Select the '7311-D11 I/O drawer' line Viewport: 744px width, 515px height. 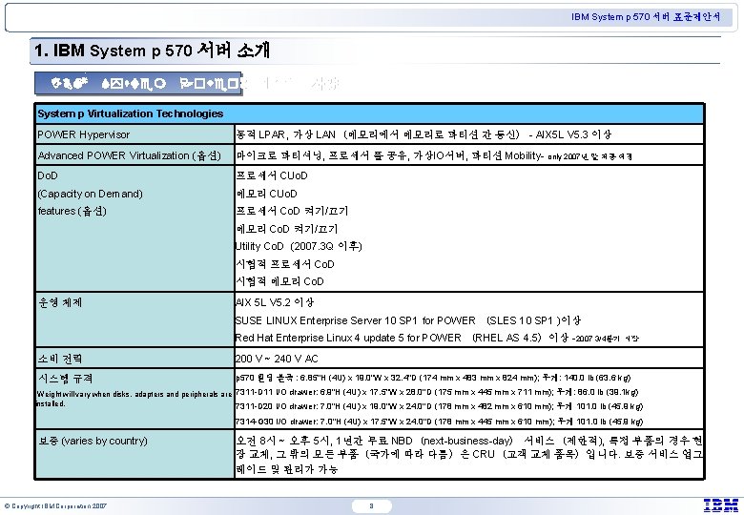tap(437, 392)
